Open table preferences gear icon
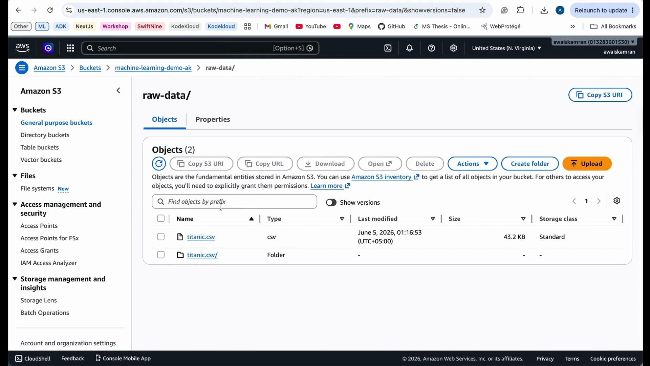650x366 pixels. [x=617, y=201]
